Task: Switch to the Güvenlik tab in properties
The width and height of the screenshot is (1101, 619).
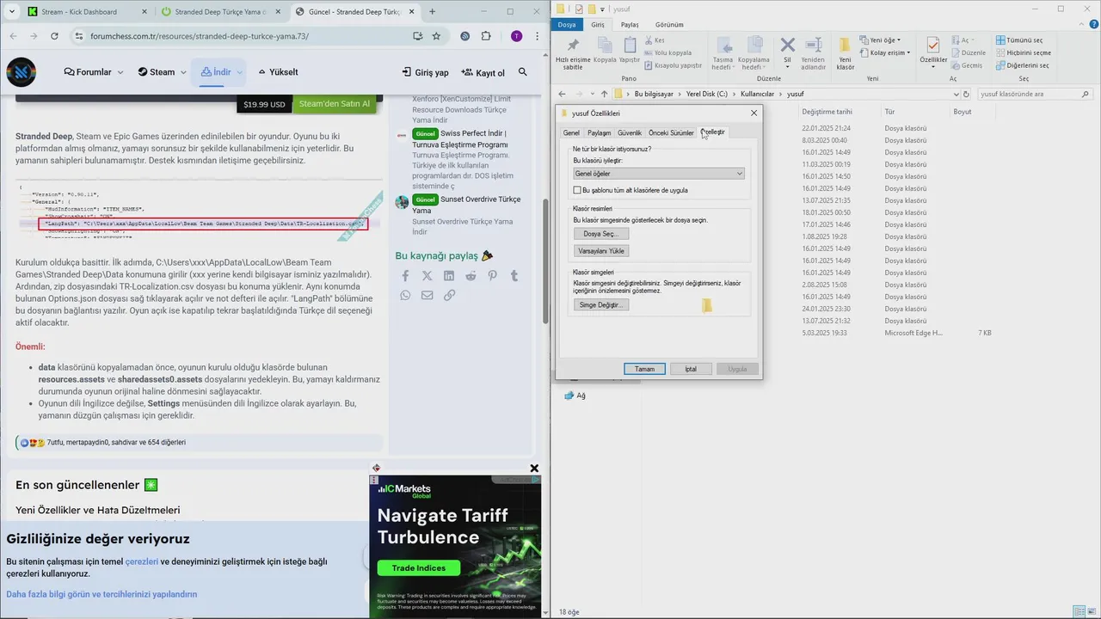Action: pyautogui.click(x=630, y=133)
